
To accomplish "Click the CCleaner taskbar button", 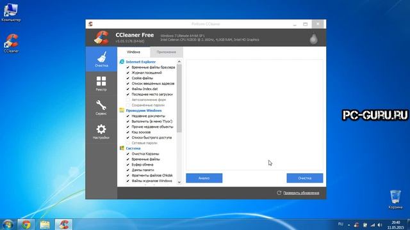I will (x=63, y=224).
